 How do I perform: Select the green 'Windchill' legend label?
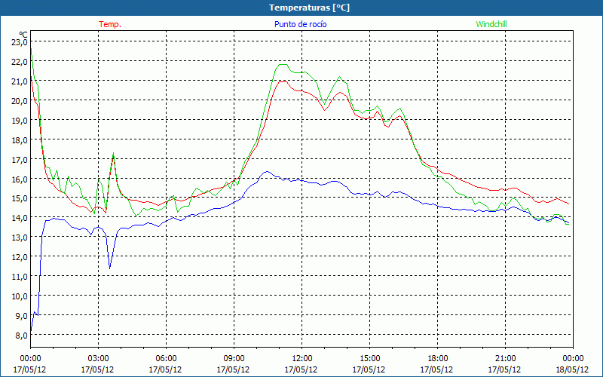491,24
